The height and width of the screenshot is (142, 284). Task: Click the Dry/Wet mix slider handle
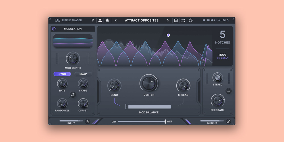tap(165, 122)
